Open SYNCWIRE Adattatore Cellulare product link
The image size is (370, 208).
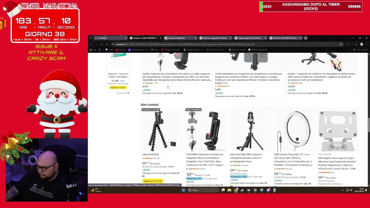click(205, 159)
